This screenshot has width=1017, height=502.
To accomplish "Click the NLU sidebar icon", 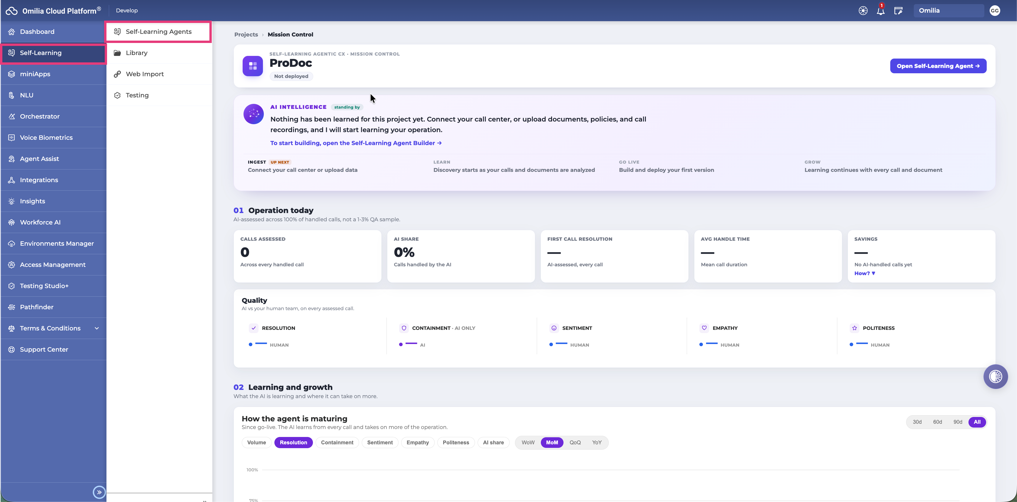I will tap(11, 95).
